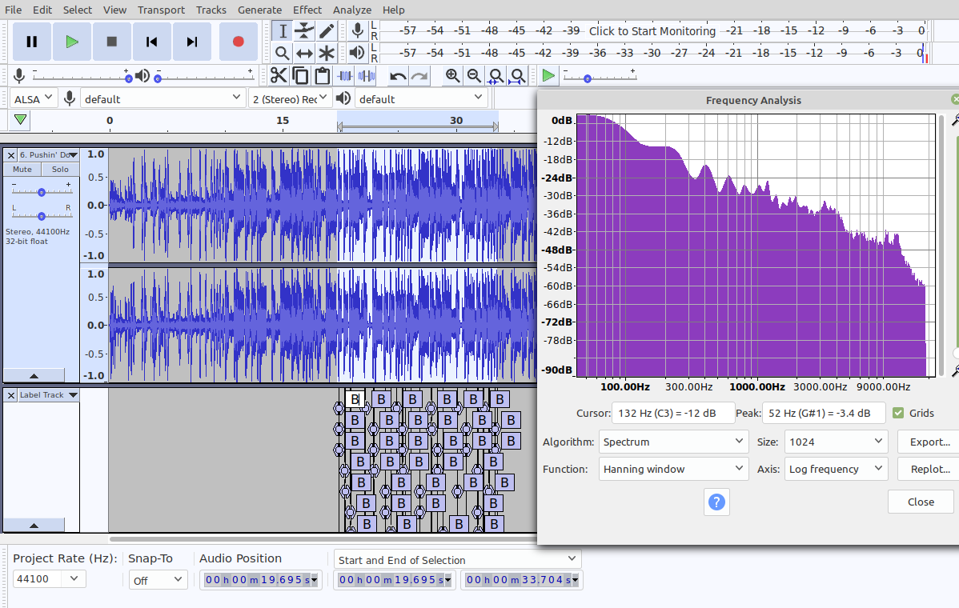Click the Export... button
Viewport: 959px width, 608px height.
pyautogui.click(x=929, y=442)
